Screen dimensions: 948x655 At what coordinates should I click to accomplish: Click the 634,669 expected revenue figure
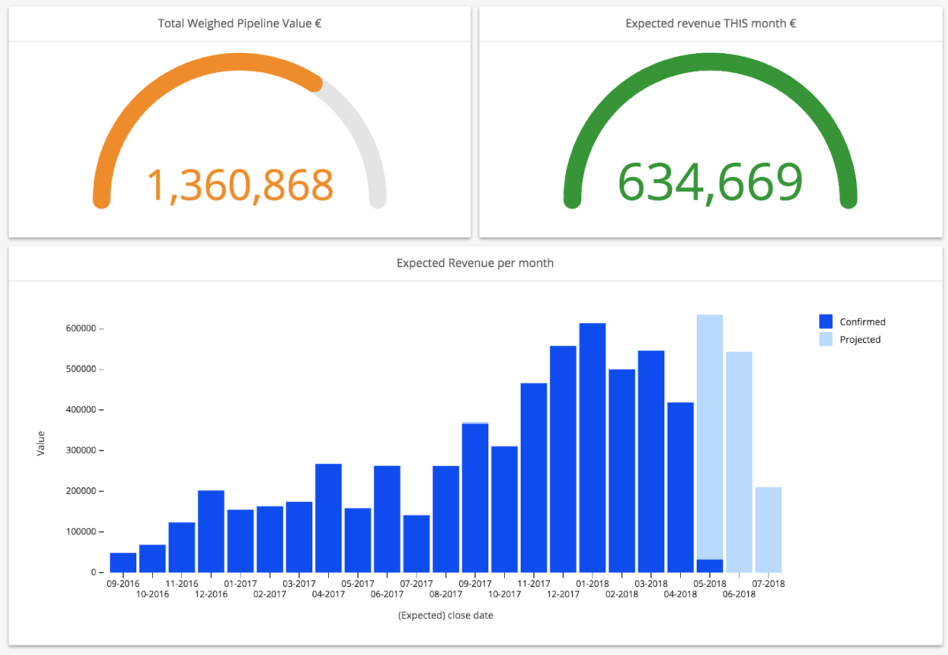pos(710,181)
